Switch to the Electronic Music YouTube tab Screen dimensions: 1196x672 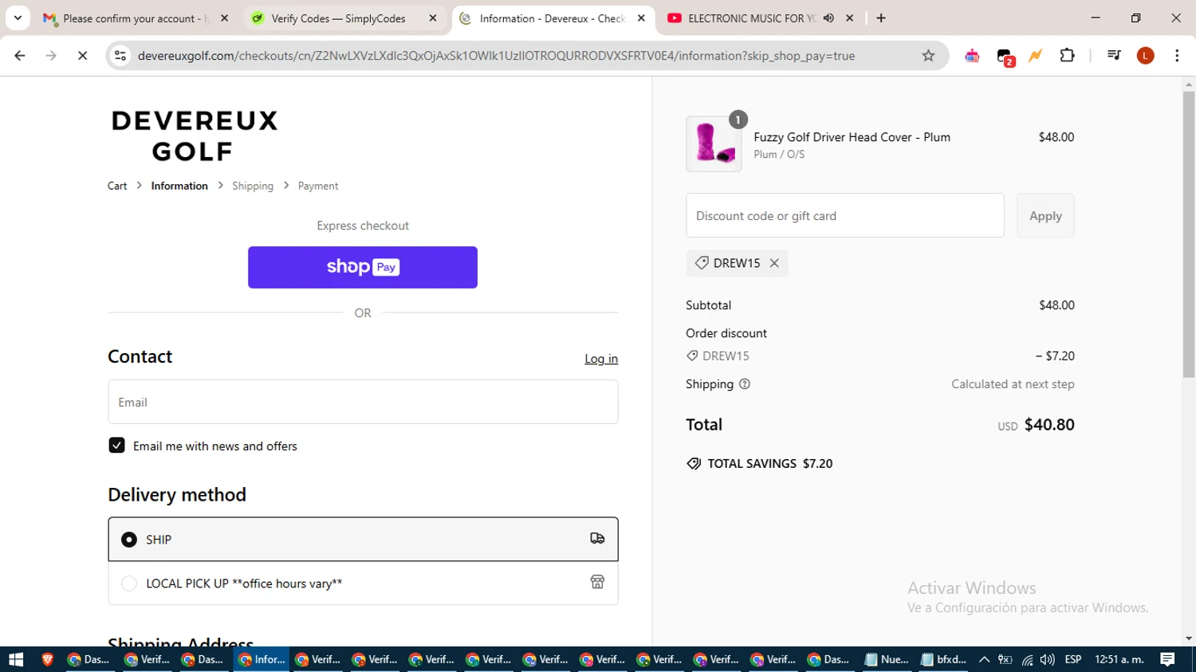[x=759, y=18]
